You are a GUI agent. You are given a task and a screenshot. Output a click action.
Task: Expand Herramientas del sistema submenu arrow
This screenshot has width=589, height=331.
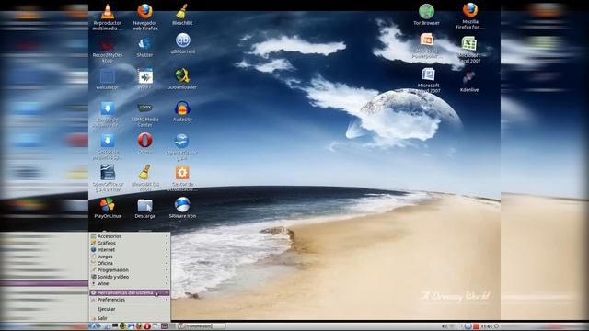(167, 292)
